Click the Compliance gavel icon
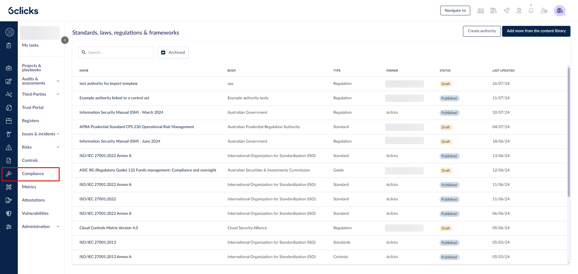Image resolution: width=578 pixels, height=274 pixels. coord(9,174)
